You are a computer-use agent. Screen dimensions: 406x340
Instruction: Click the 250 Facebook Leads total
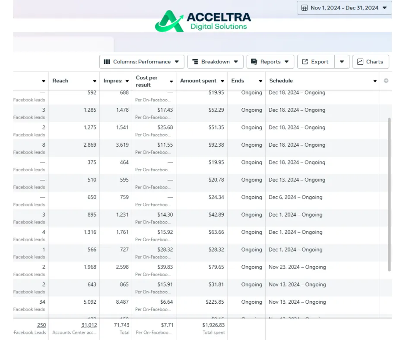[41, 325]
